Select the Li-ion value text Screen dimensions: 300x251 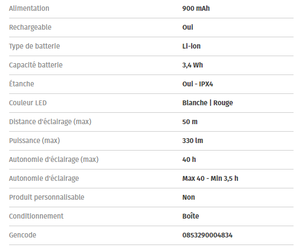[191, 46]
